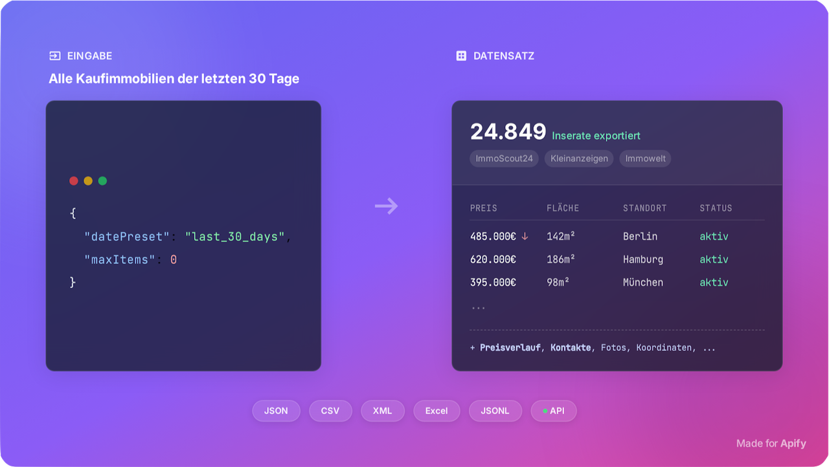
Task: Click the price-drop arrow beside 485.000€
Action: [x=525, y=237]
